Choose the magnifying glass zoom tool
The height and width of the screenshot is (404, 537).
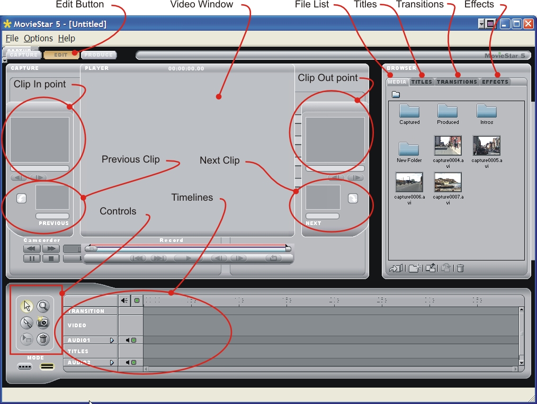click(x=43, y=306)
